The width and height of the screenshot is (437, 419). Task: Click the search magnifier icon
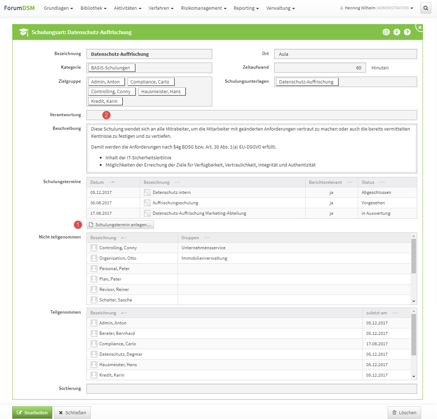point(425,8)
